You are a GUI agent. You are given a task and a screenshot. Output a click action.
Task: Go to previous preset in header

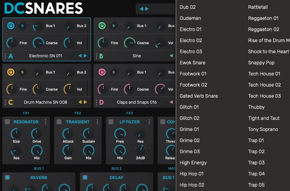pyautogui.click(x=142, y=9)
